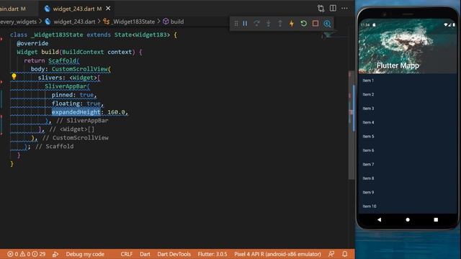Screen dimensions: 461x259
Task: Click Debug my code status item
Action: [x=85, y=254]
